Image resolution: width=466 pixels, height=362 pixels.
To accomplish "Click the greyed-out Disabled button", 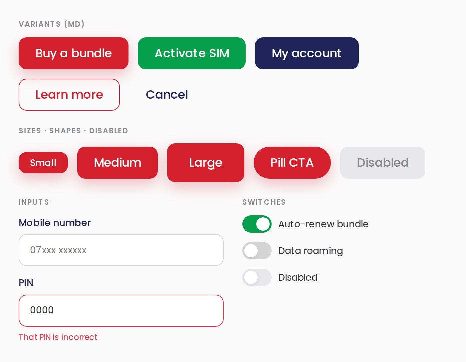I will (x=383, y=163).
